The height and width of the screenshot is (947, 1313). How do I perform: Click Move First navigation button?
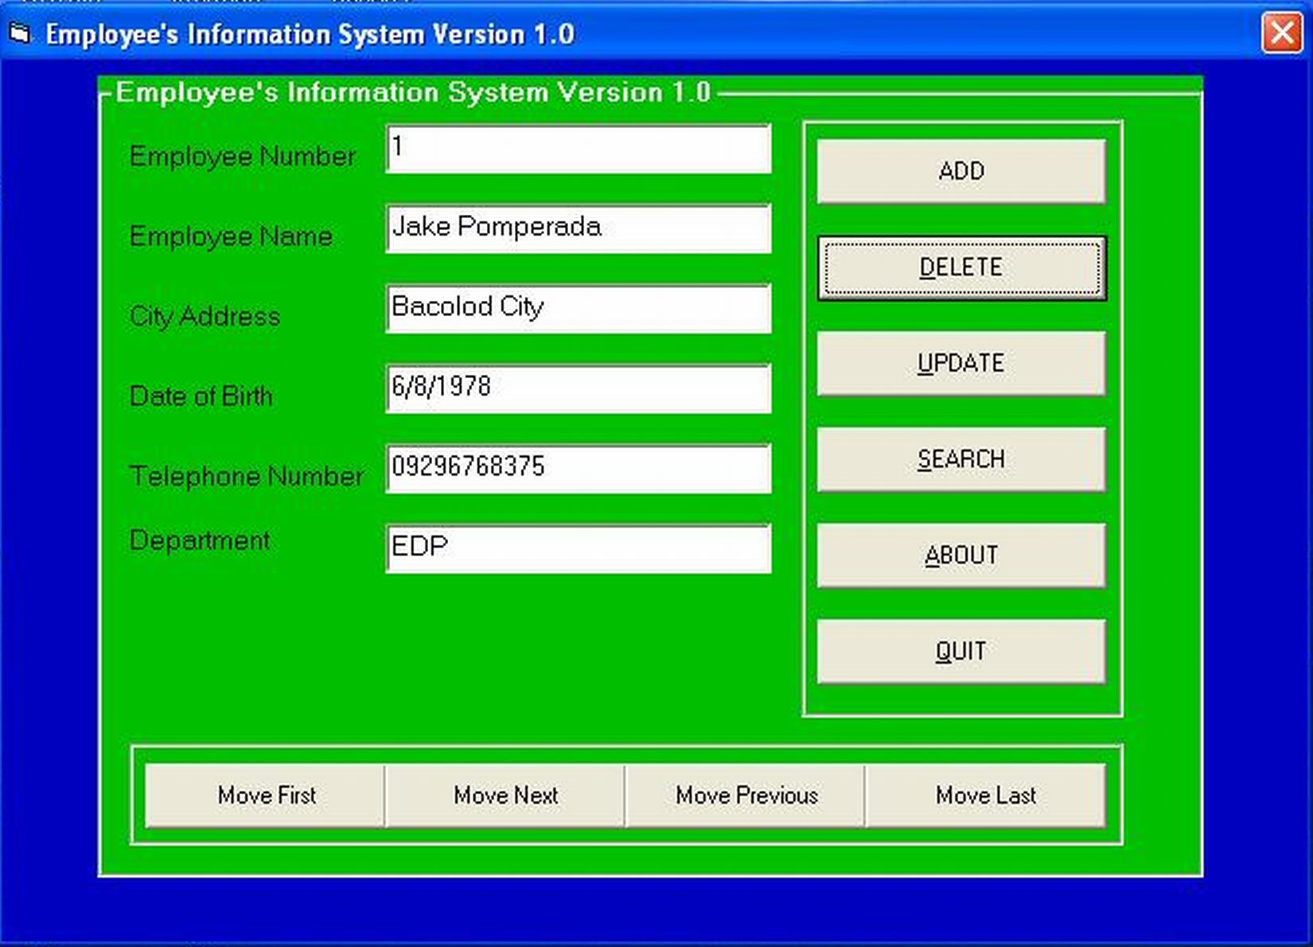point(267,795)
